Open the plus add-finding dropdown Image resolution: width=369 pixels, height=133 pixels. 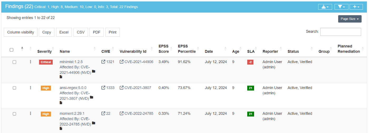coord(356,7)
